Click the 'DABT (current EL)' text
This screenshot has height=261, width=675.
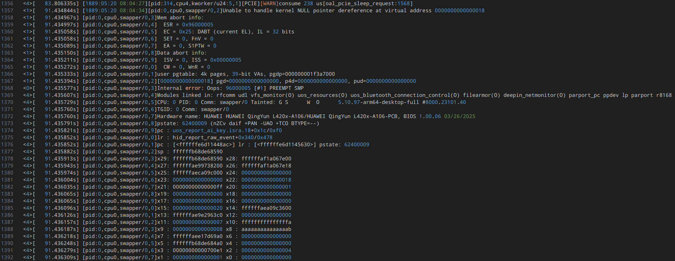coord(224,32)
